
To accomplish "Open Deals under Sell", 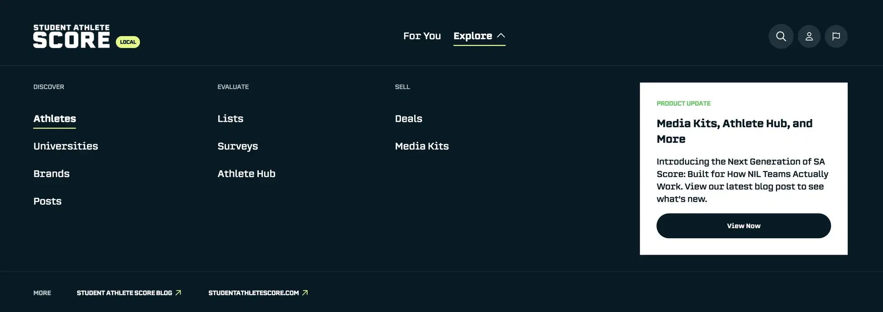I will point(409,119).
